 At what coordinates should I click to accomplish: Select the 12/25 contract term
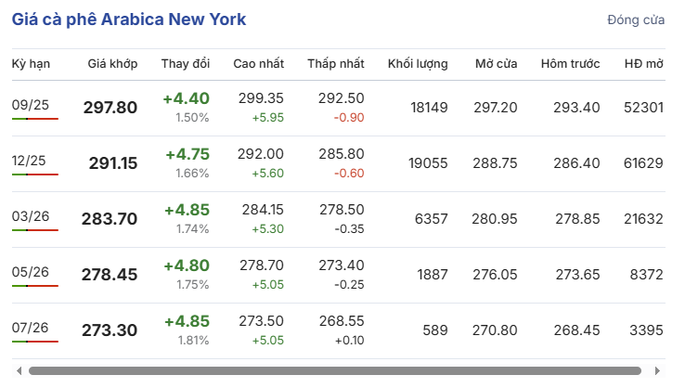(31, 162)
